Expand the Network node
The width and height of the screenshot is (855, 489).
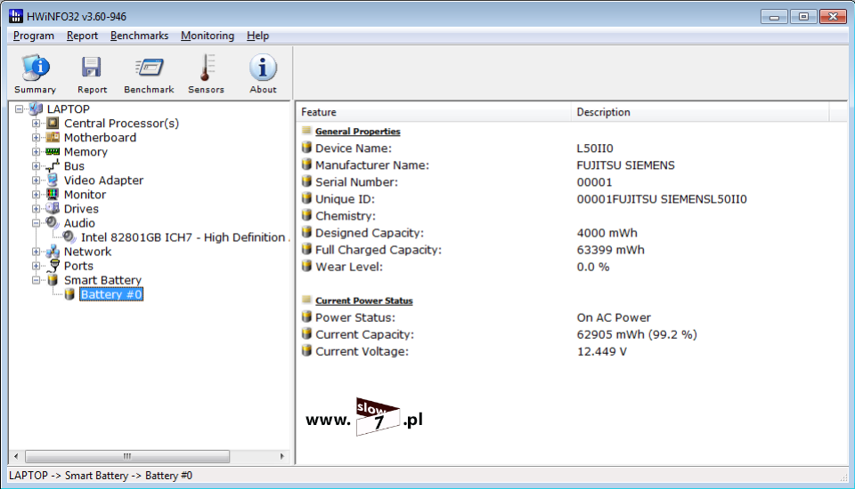[36, 252]
